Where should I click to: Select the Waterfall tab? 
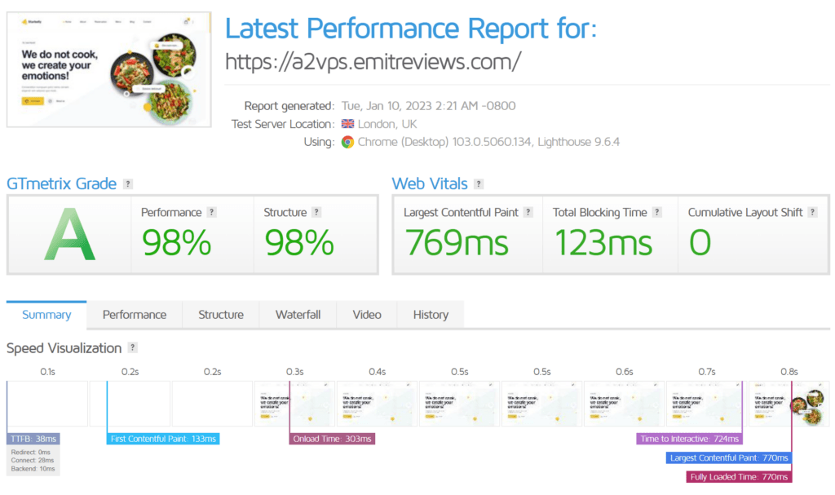298,315
